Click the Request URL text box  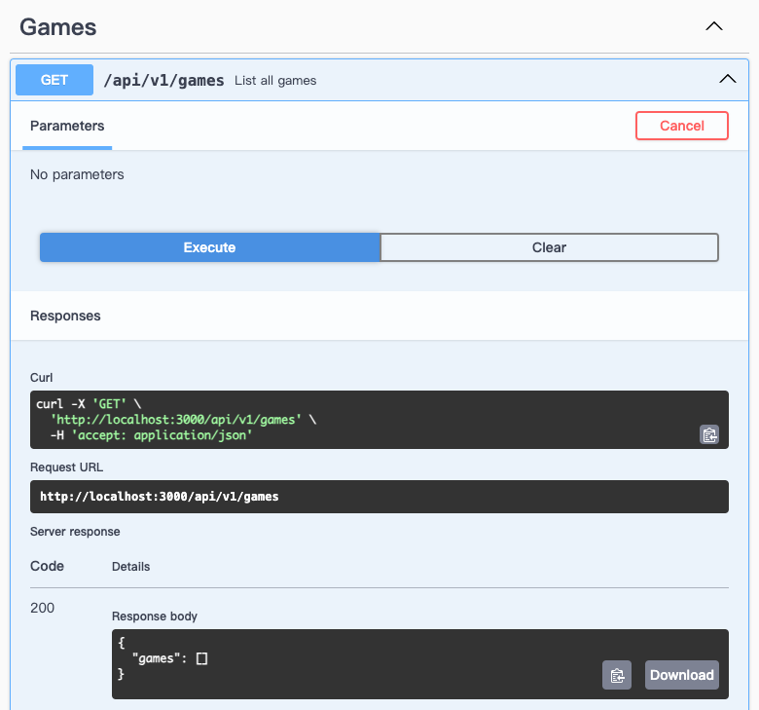click(379, 497)
